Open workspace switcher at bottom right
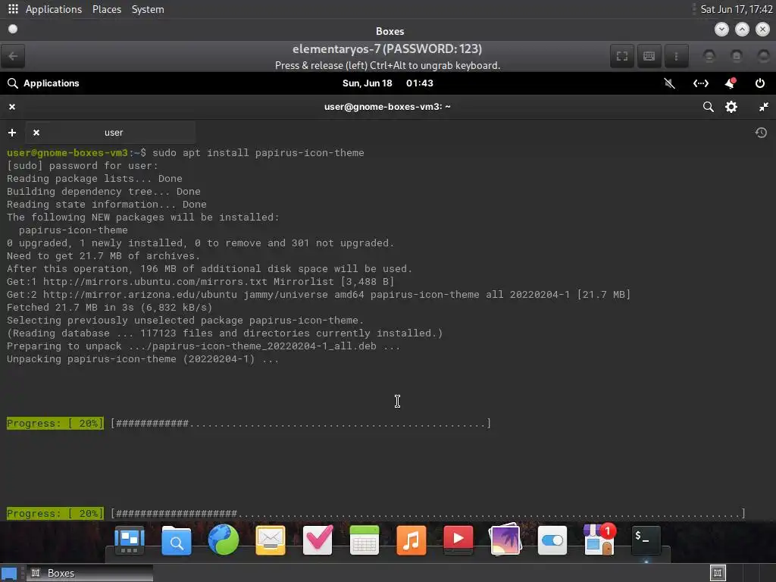The image size is (776, 582). (x=718, y=573)
